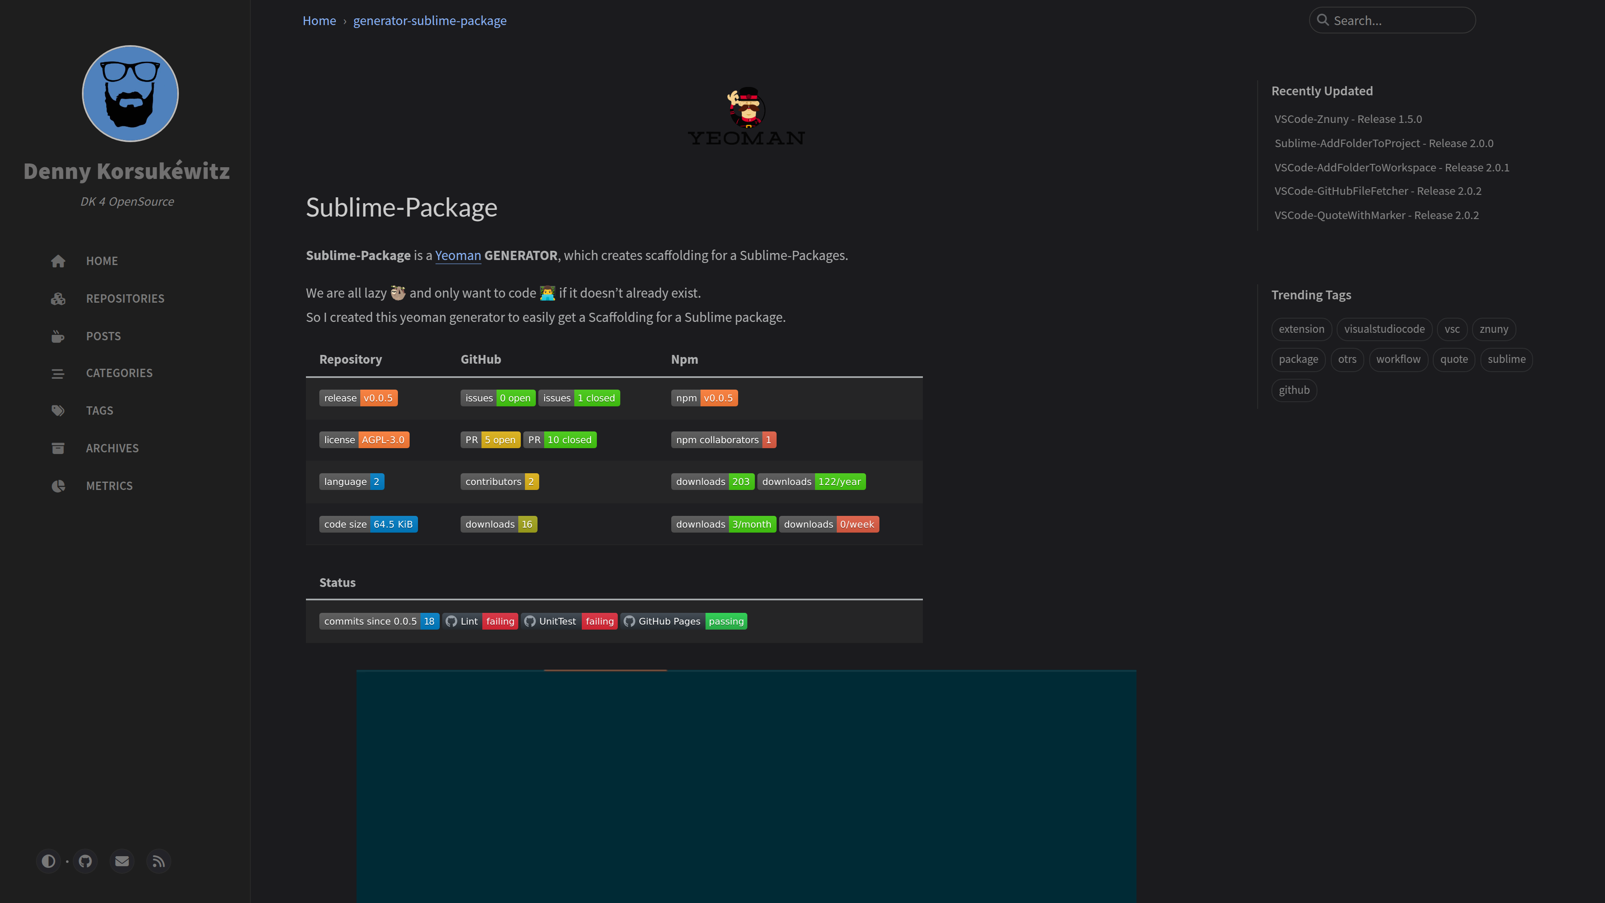1605x903 pixels.
Task: Select the vsc trending tag
Action: pos(1452,329)
